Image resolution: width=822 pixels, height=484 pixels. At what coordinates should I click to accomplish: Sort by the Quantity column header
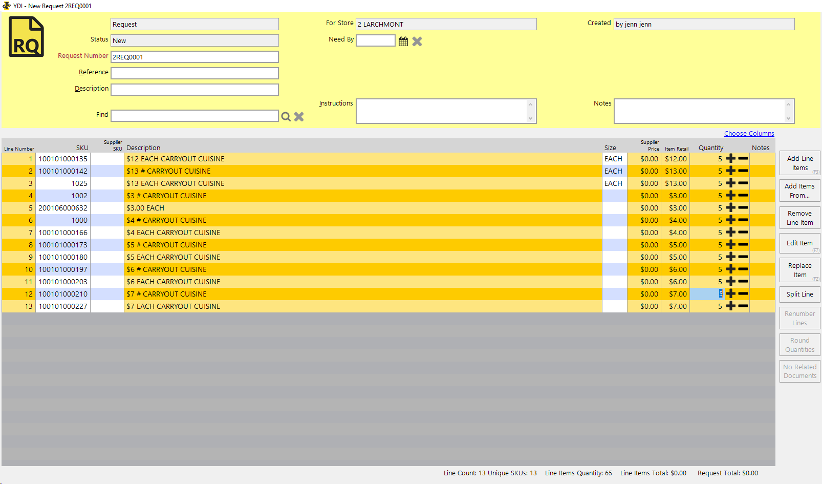pos(711,148)
